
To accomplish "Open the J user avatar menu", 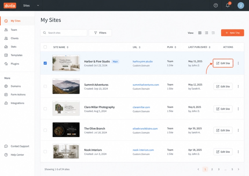I will 241,5.
